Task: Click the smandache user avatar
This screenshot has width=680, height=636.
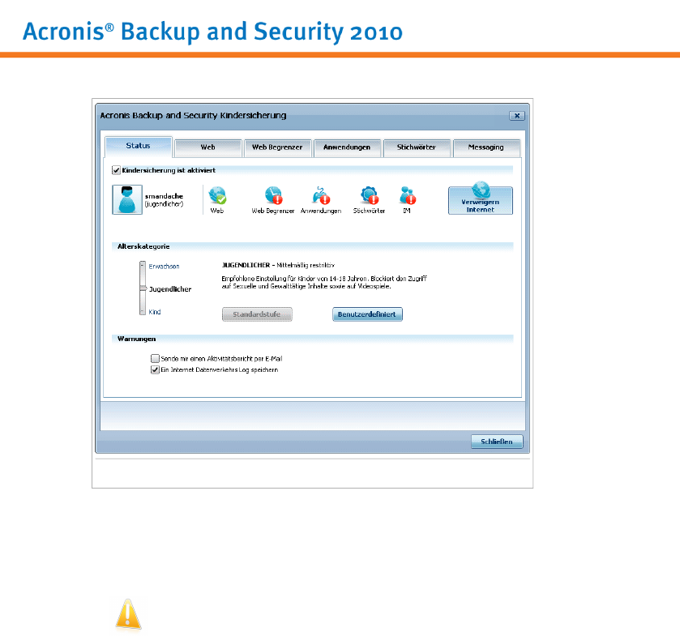Action: click(x=126, y=199)
